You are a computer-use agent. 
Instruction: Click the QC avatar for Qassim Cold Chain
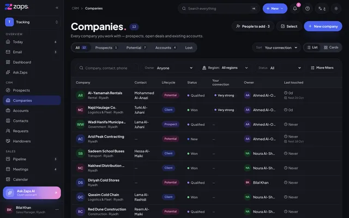click(80, 197)
